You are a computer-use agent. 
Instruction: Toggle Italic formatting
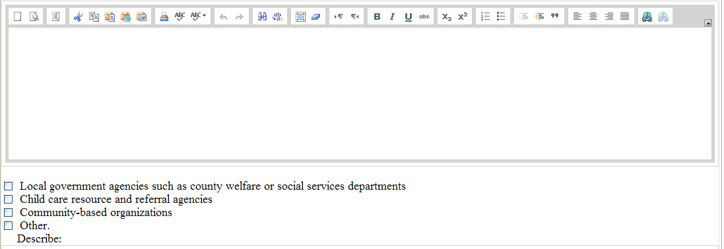click(x=393, y=16)
